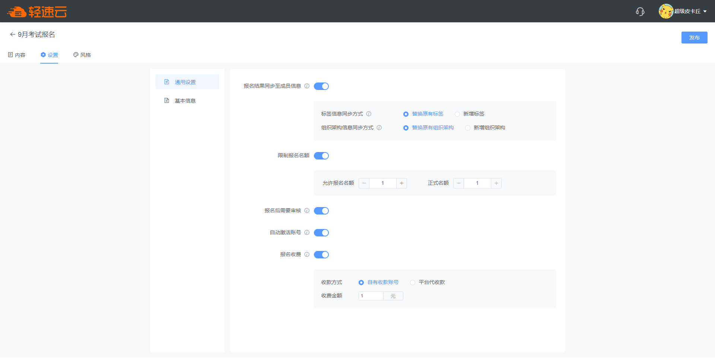
Task: Click the 轻速云 logo
Action: click(x=37, y=12)
